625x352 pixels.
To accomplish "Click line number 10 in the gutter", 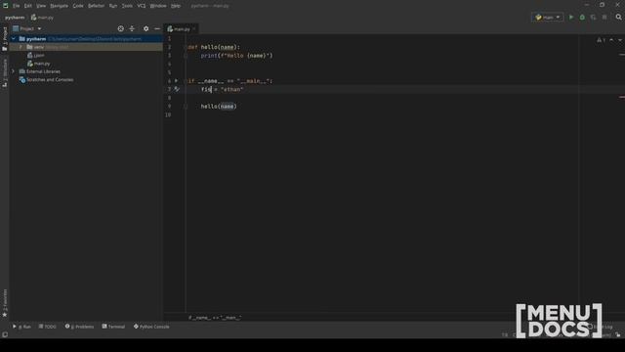I will [x=168, y=115].
